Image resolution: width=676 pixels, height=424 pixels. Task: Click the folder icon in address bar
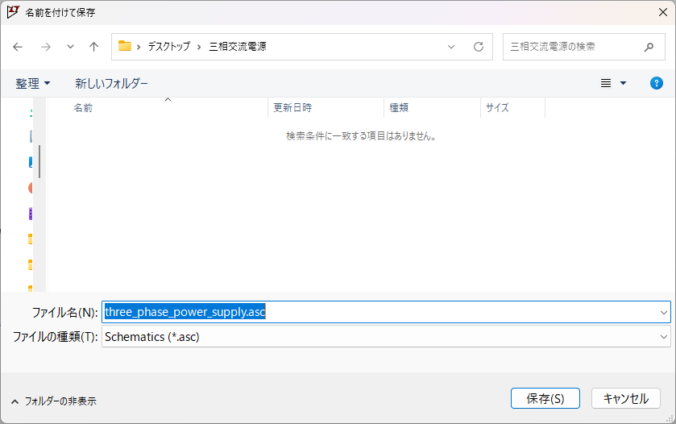125,47
